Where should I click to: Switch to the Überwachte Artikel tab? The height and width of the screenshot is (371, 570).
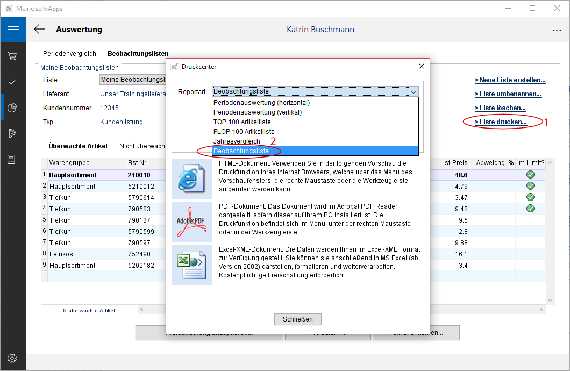[x=77, y=146]
